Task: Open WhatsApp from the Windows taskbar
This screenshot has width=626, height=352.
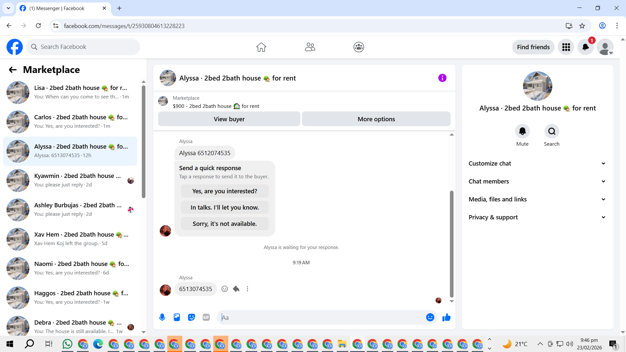Action: click(67, 344)
